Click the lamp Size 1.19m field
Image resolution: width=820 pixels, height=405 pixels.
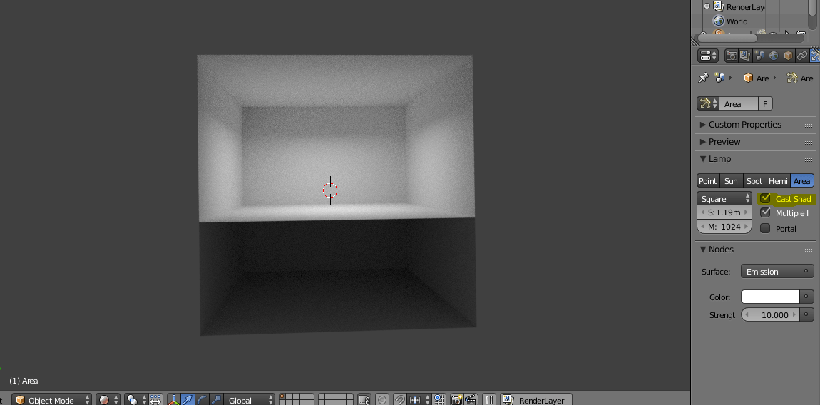click(724, 212)
